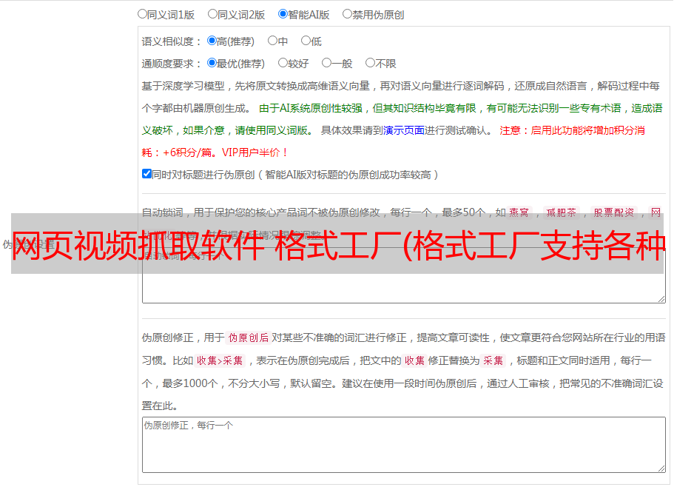Set 通顺度要求 to 不限
This screenshot has height=487, width=674.
370,63
